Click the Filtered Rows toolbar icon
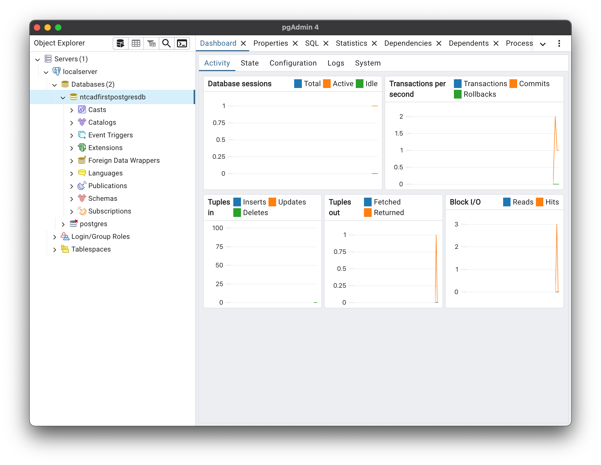The width and height of the screenshot is (601, 465). [x=151, y=43]
